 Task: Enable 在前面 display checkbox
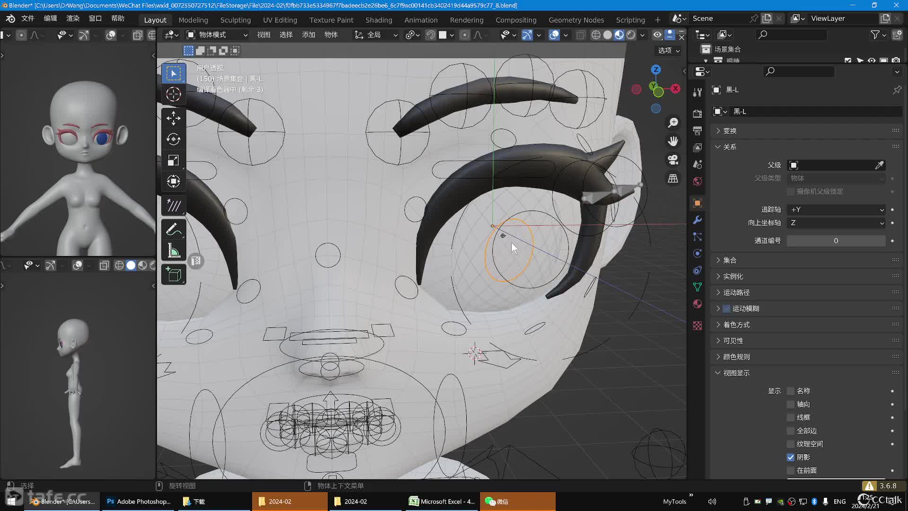(x=791, y=470)
